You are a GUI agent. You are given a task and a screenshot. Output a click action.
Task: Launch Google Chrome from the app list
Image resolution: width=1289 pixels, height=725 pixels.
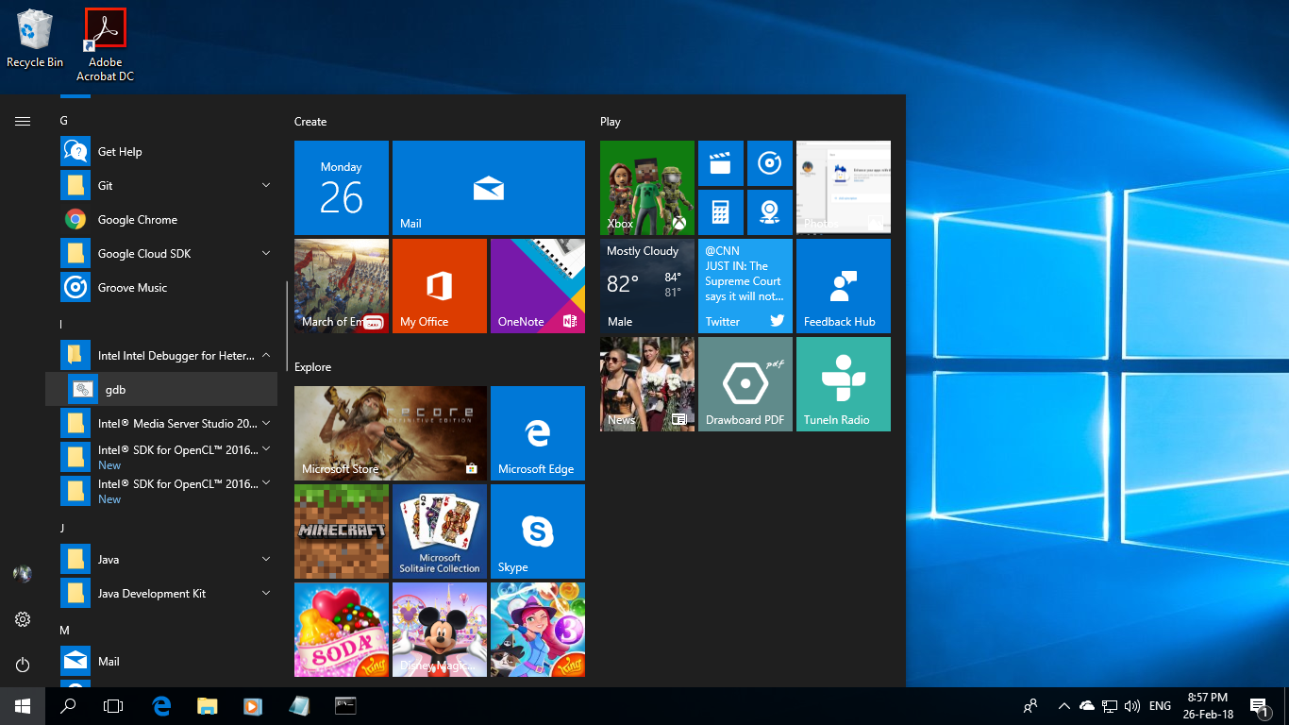(x=161, y=220)
